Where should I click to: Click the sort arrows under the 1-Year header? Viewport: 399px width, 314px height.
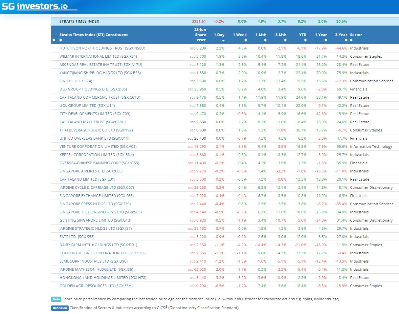[326, 40]
